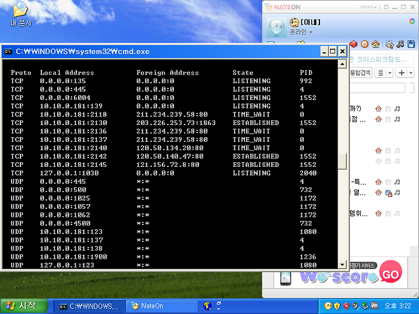Open the minihompy house icon in NateOn toolbar
The height and width of the screenshot is (314, 419).
(x=375, y=44)
